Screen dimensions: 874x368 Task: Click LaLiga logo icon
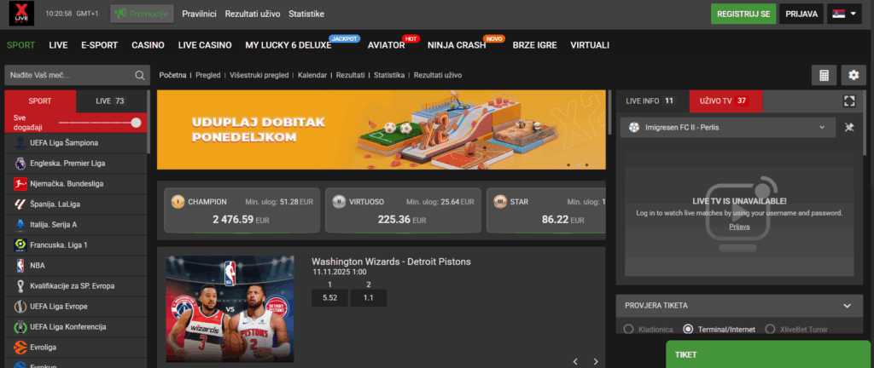[20, 204]
